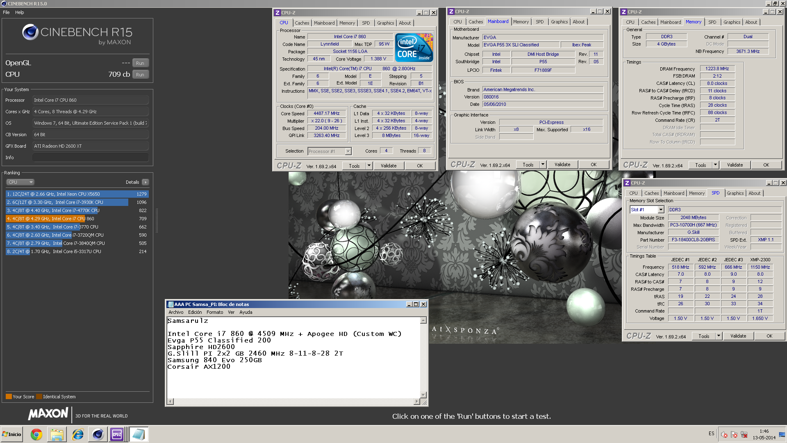Open Tools dropdown arrow in CPU tab window

coord(369,166)
